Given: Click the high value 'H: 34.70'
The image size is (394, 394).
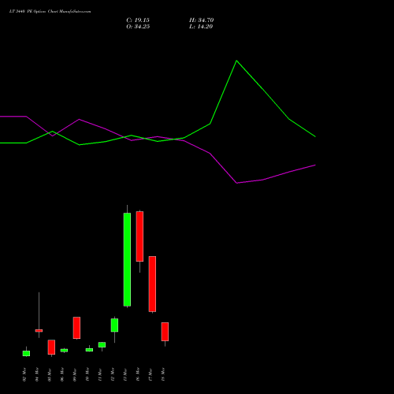Looking at the screenshot, I should click(x=201, y=20).
